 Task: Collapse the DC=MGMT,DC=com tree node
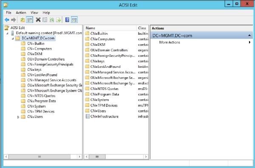click(12, 39)
